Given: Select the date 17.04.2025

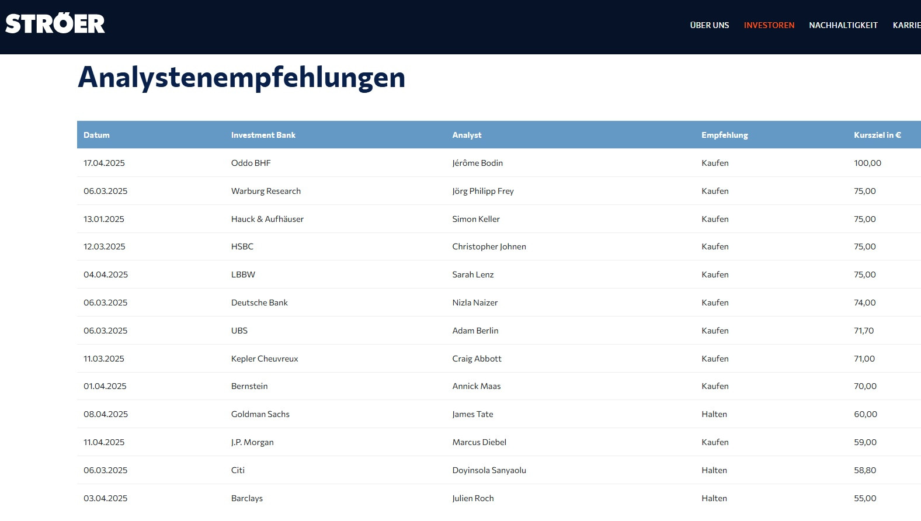Looking at the screenshot, I should click(x=104, y=163).
